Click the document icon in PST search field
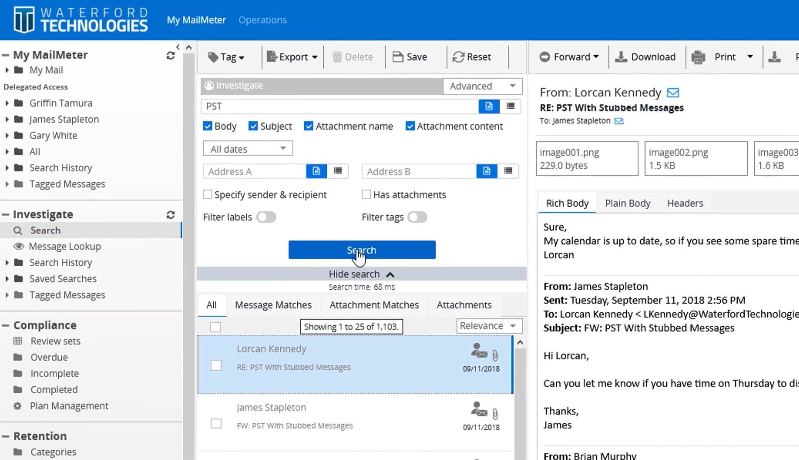 coord(489,106)
